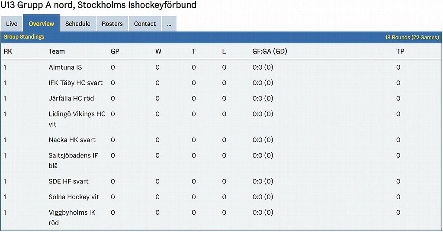Click Viggbyholms IK röd team

click(x=72, y=213)
